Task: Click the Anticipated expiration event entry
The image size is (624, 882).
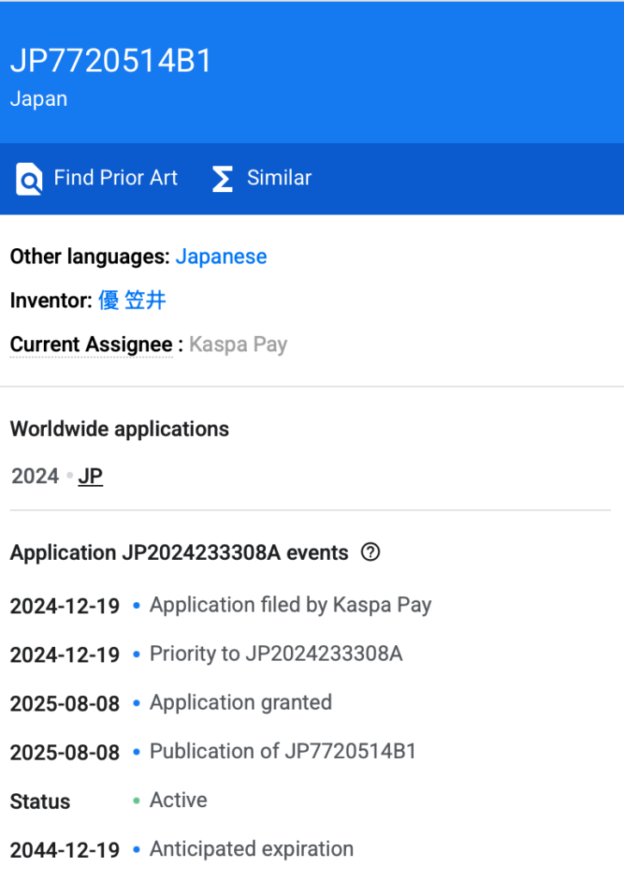Action: coord(251,849)
